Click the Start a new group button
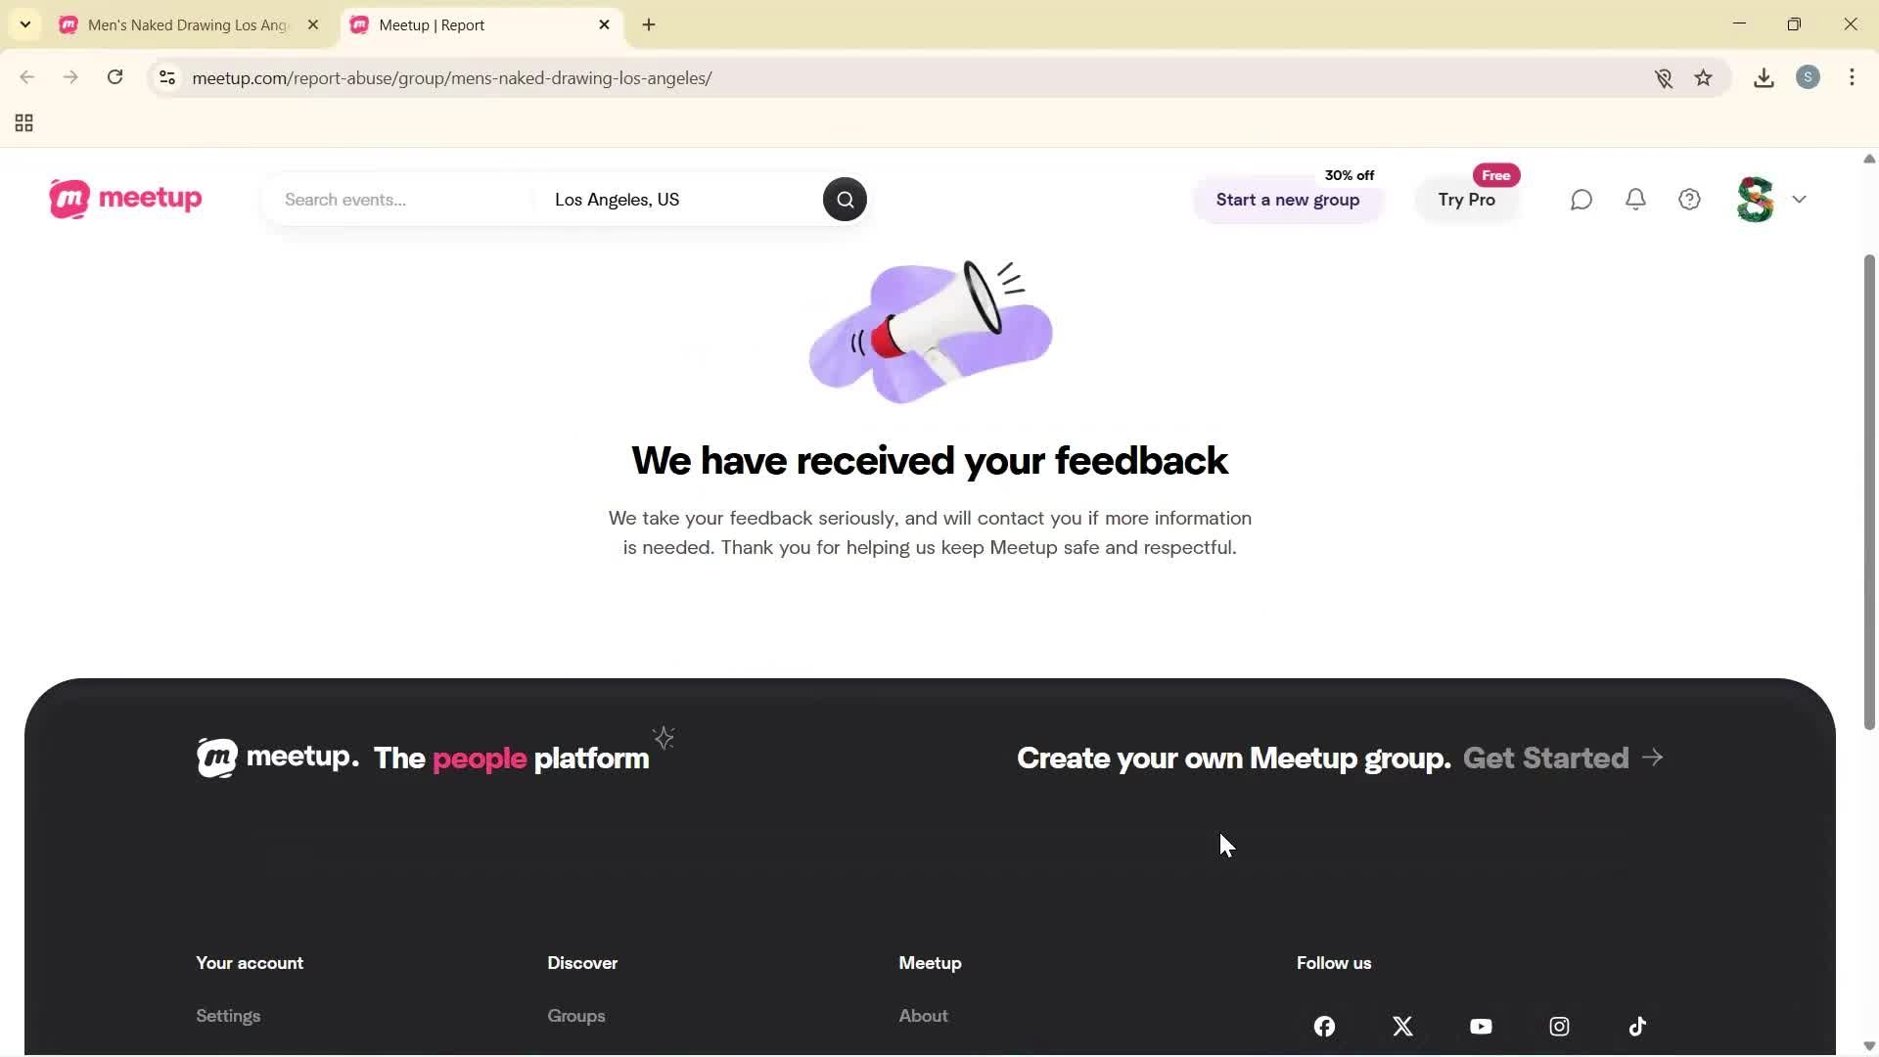 tap(1288, 199)
